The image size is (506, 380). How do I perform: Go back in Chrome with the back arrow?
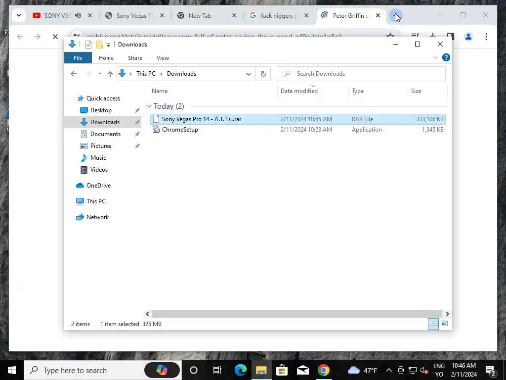(x=20, y=37)
